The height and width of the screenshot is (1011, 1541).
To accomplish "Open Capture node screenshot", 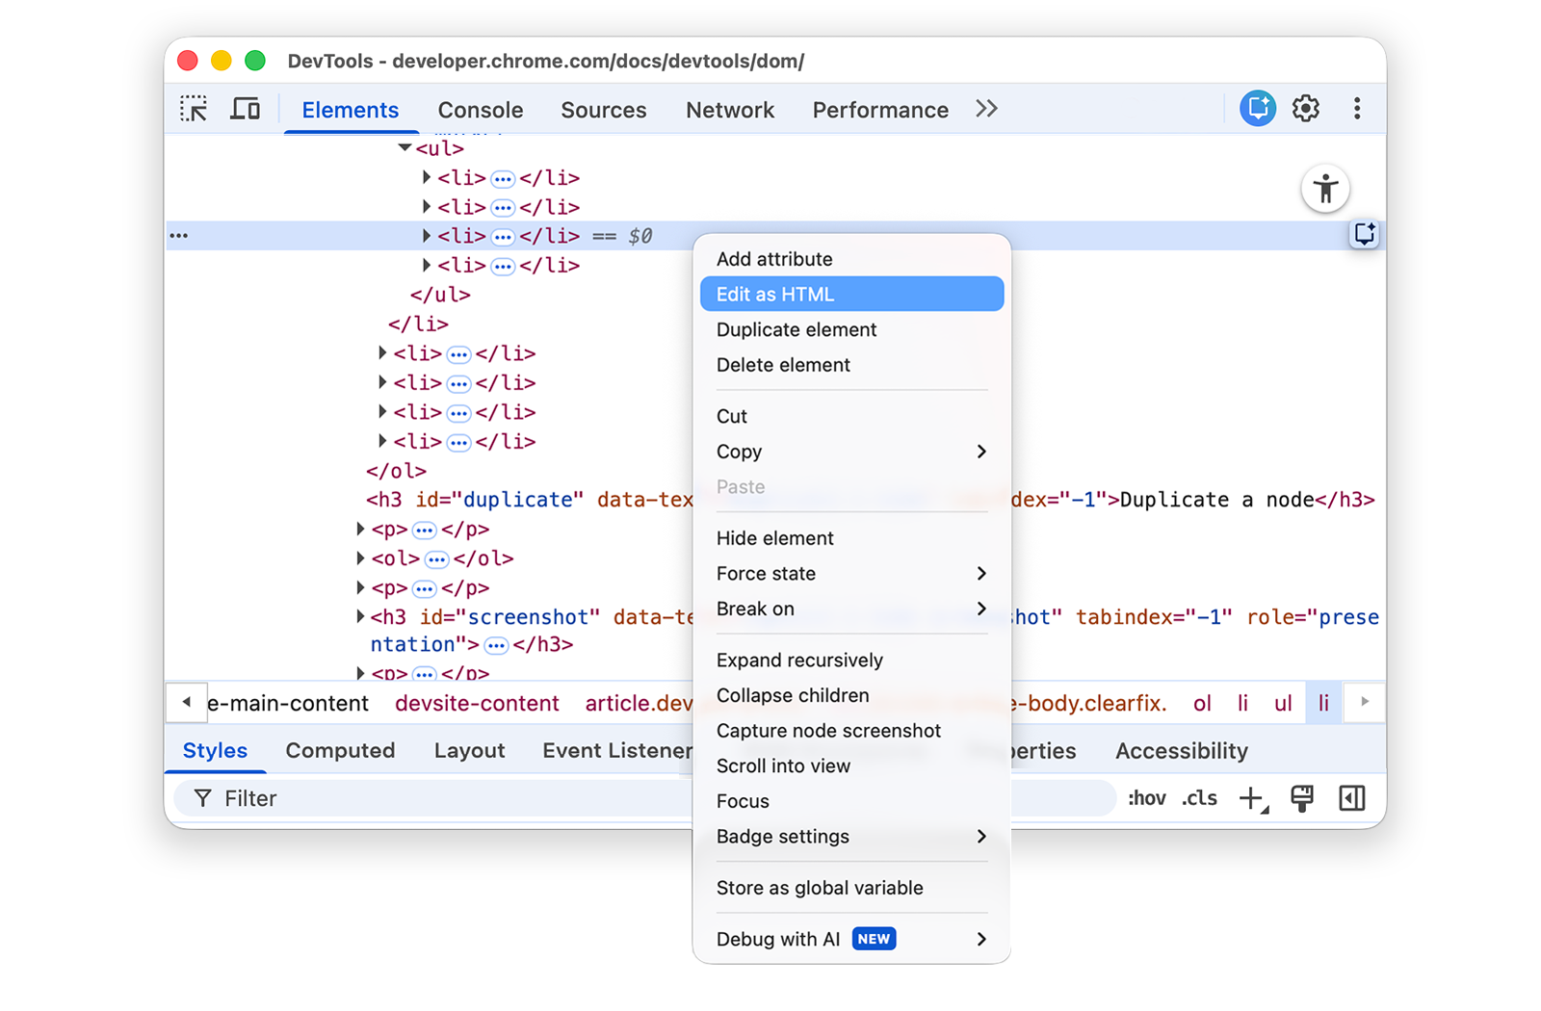I will [x=828, y=730].
